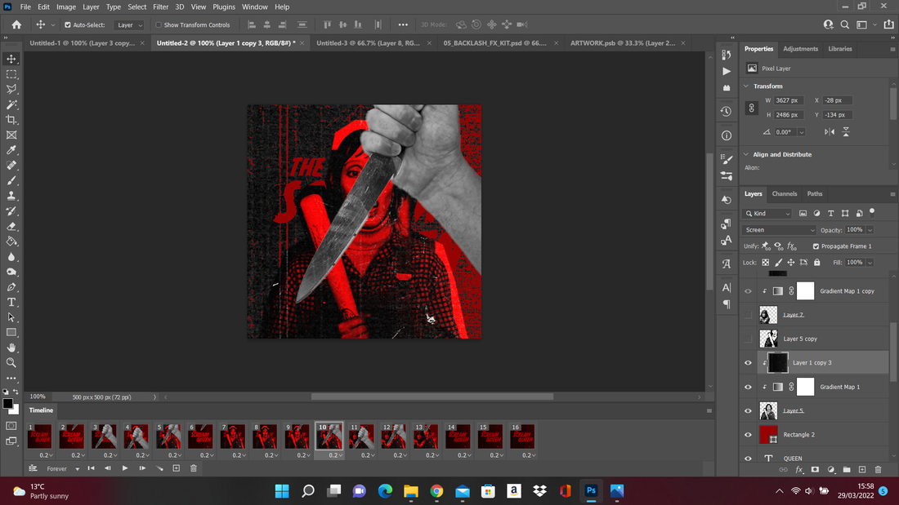Screen dimensions: 899x505
Task: Open the layer Kind filter dropdown
Action: tap(767, 214)
